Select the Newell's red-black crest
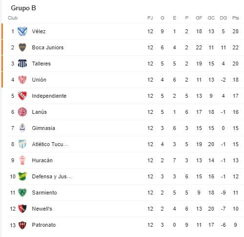244x237 pixels. (22, 209)
